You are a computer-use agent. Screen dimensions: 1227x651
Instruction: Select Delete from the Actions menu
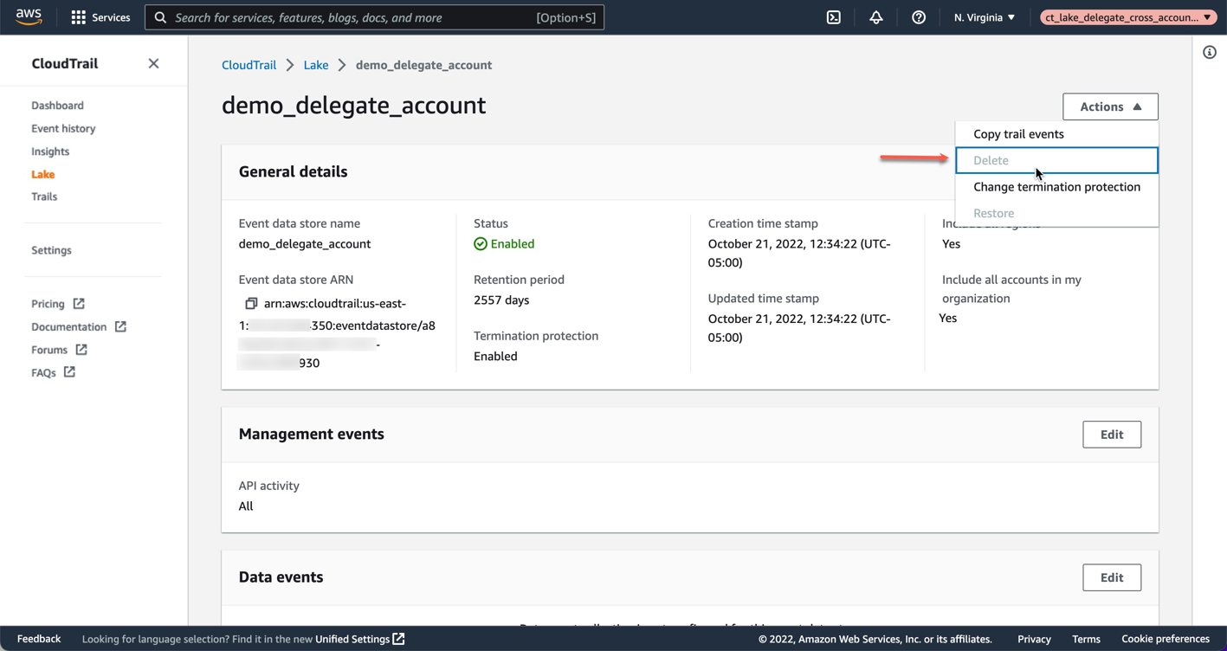[991, 160]
